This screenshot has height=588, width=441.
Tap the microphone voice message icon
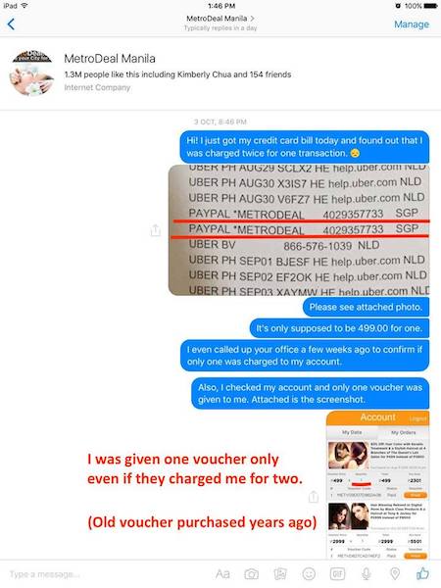pos(366,573)
